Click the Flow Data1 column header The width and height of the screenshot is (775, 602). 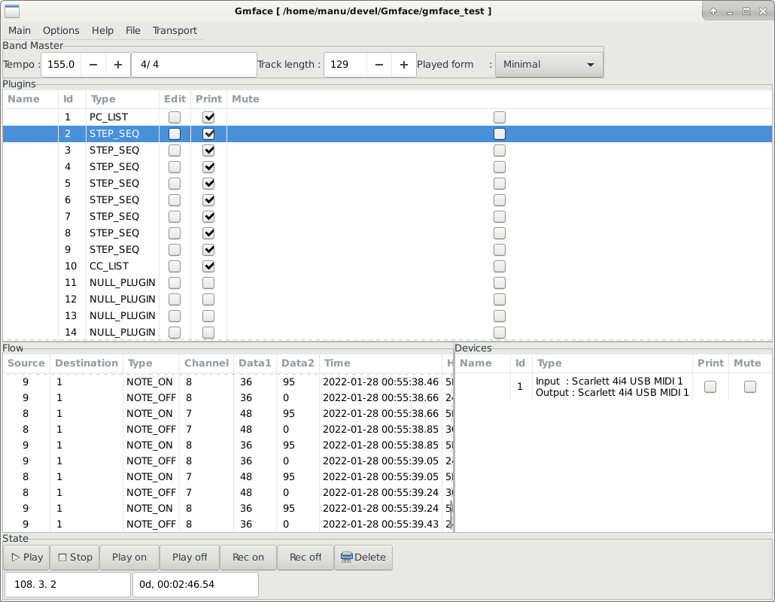coord(255,363)
